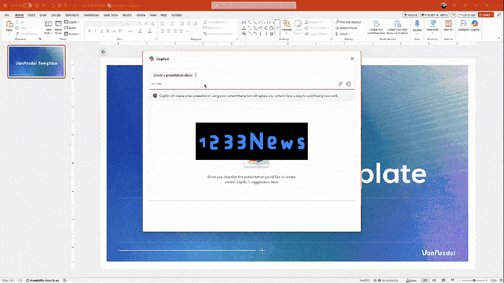Switch to the Acrobat tab
The image size is (504, 283).
[177, 15]
